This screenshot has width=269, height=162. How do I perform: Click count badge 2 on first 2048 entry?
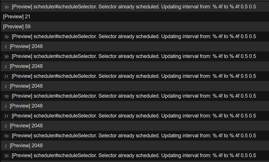click(4, 47)
